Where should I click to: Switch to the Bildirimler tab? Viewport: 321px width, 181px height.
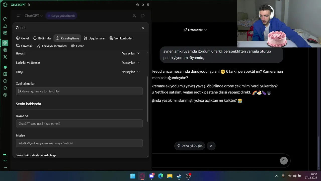coord(42,38)
